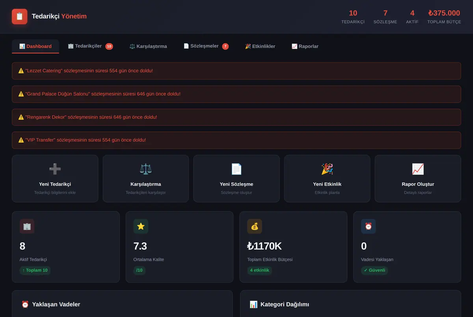Click the warning icon on Rengarenk Dekor alert
Image resolution: width=473 pixels, height=317 pixels.
click(x=21, y=117)
